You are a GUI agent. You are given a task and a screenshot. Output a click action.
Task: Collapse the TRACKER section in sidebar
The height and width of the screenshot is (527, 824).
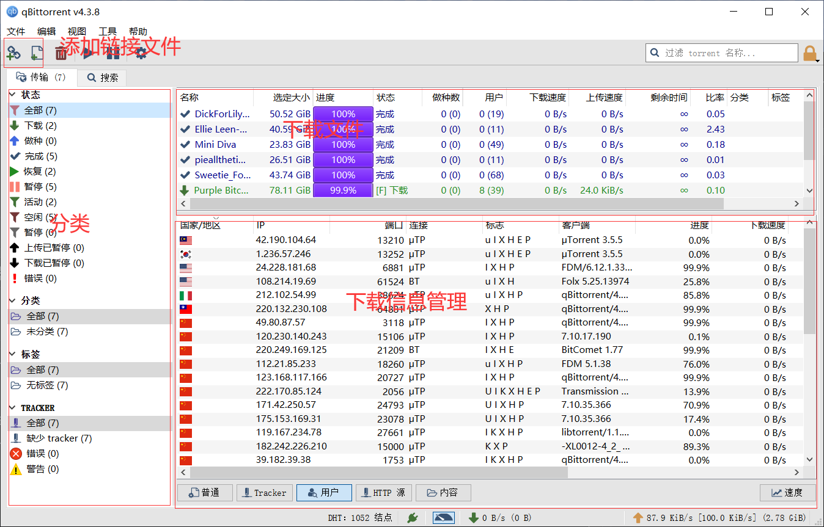12,407
